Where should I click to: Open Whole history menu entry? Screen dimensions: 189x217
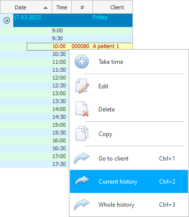(129, 204)
